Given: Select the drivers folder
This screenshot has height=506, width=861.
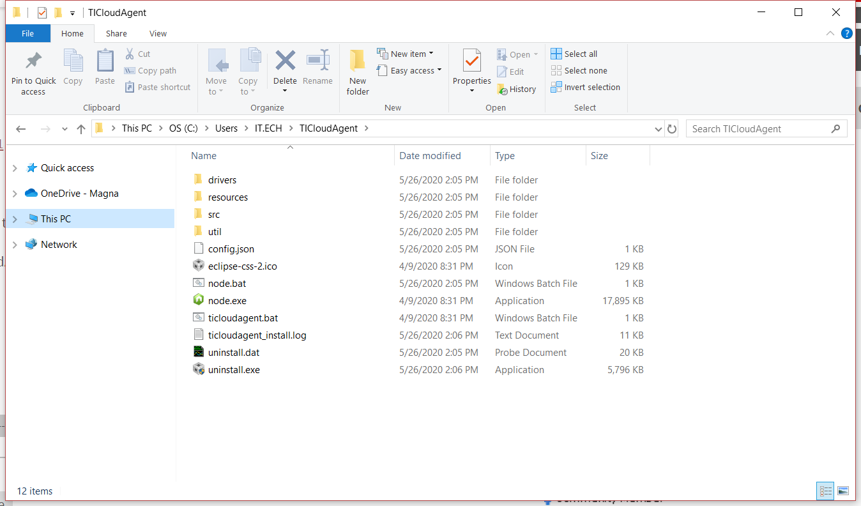Looking at the screenshot, I should [222, 180].
